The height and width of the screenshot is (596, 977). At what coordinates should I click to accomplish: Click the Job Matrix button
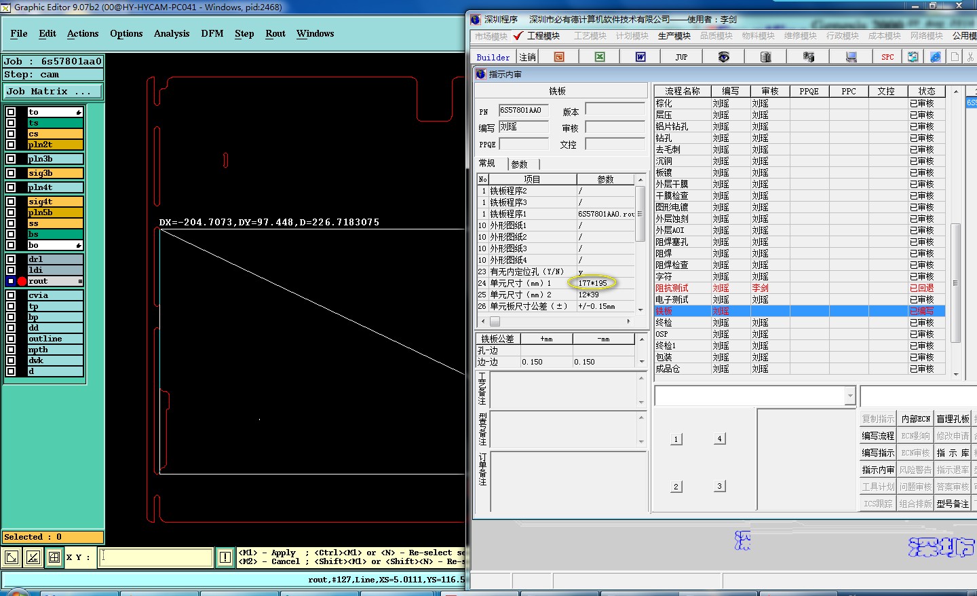coord(53,91)
